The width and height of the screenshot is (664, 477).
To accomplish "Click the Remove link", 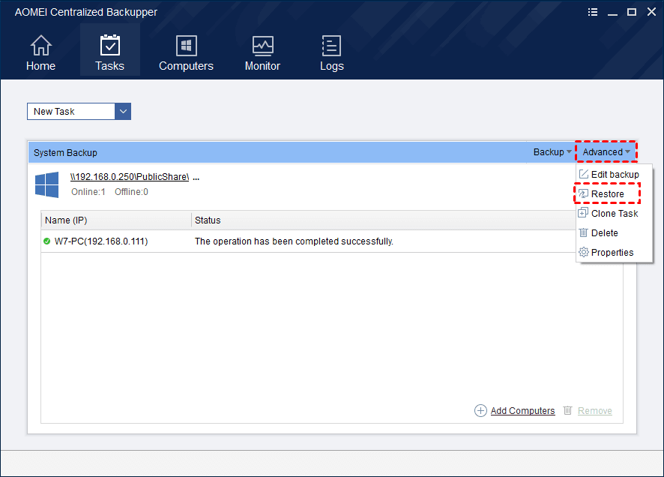I will (x=594, y=410).
